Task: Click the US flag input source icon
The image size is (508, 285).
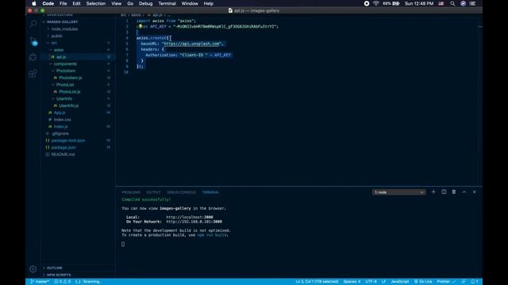Action: (x=441, y=3)
